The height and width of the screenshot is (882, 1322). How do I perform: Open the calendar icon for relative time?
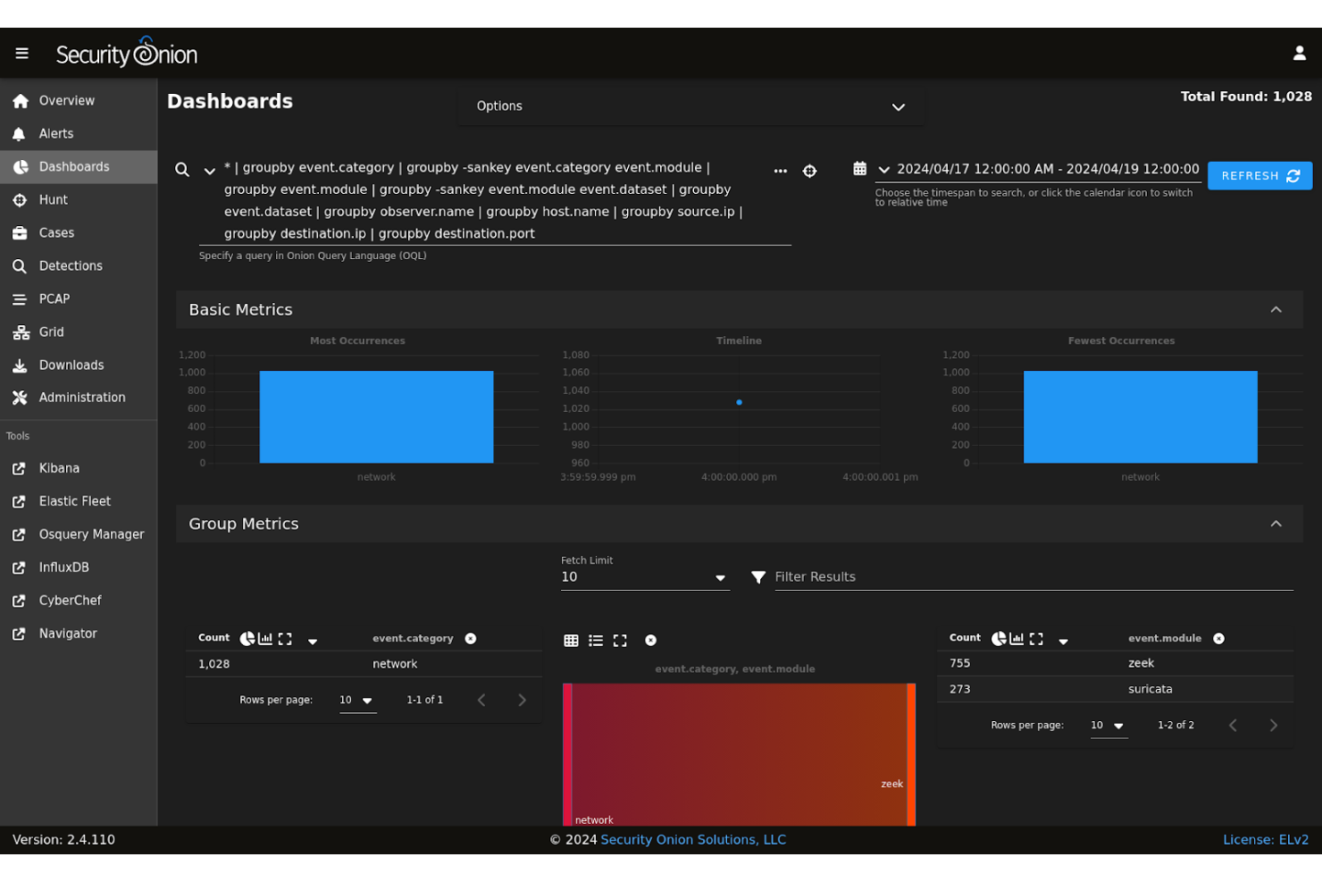pos(859,168)
